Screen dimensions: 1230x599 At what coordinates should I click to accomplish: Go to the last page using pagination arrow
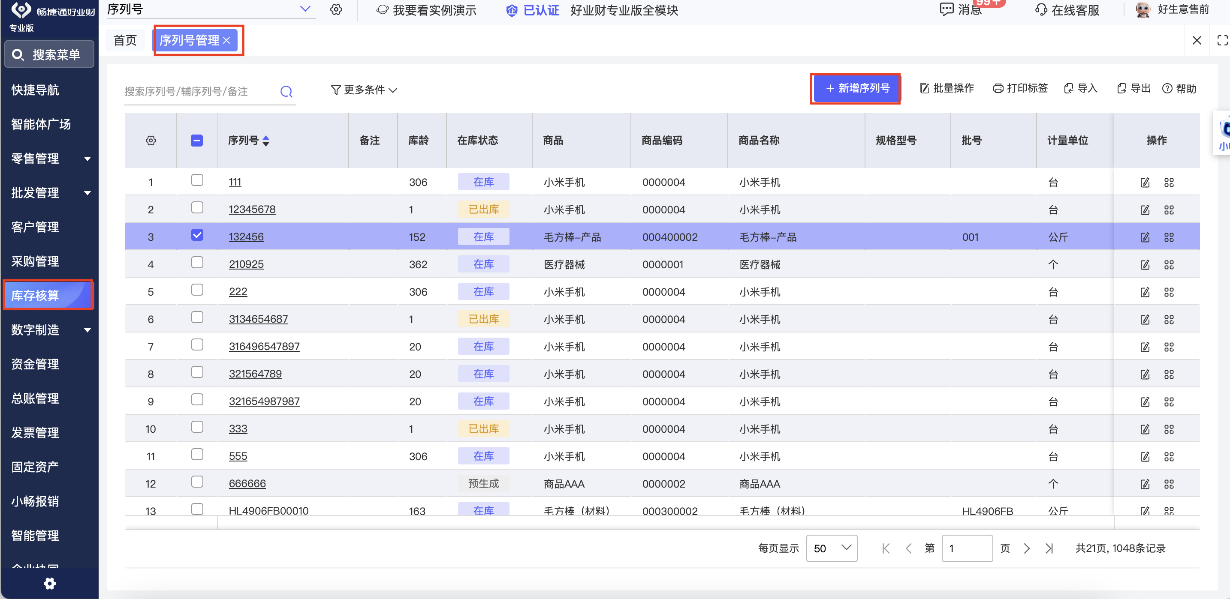(1049, 548)
